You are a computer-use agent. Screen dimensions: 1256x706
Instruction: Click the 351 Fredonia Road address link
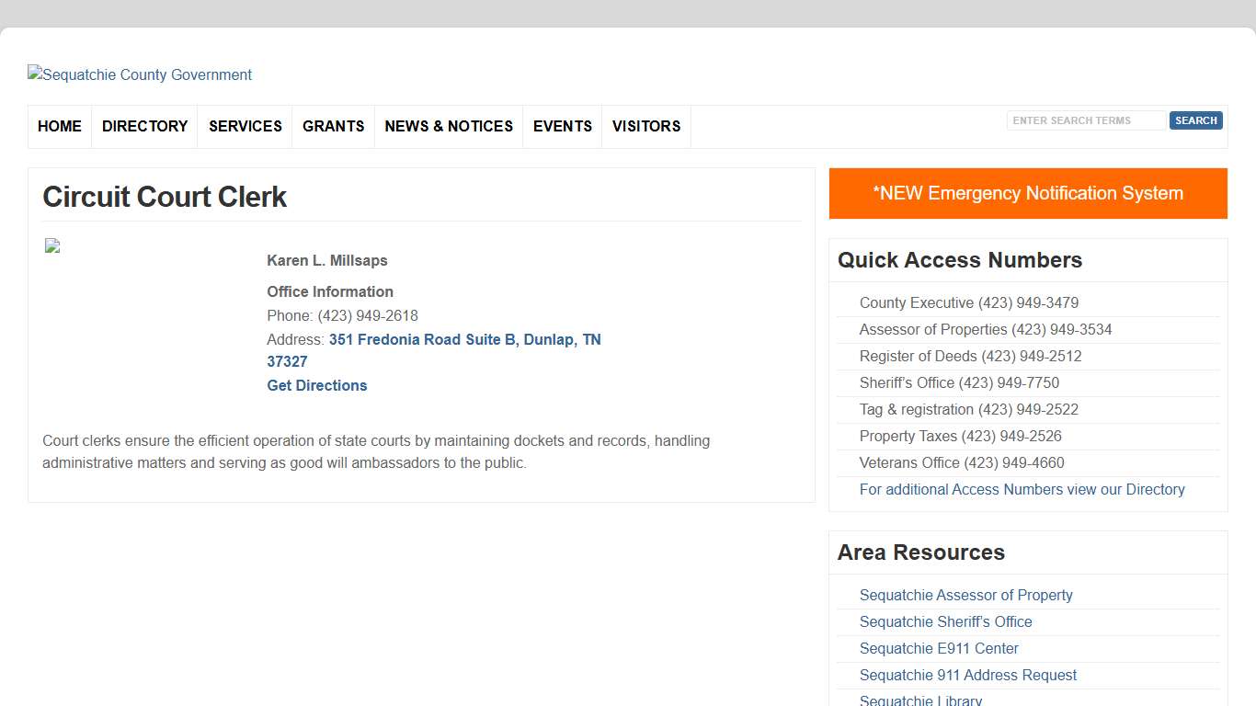point(464,340)
